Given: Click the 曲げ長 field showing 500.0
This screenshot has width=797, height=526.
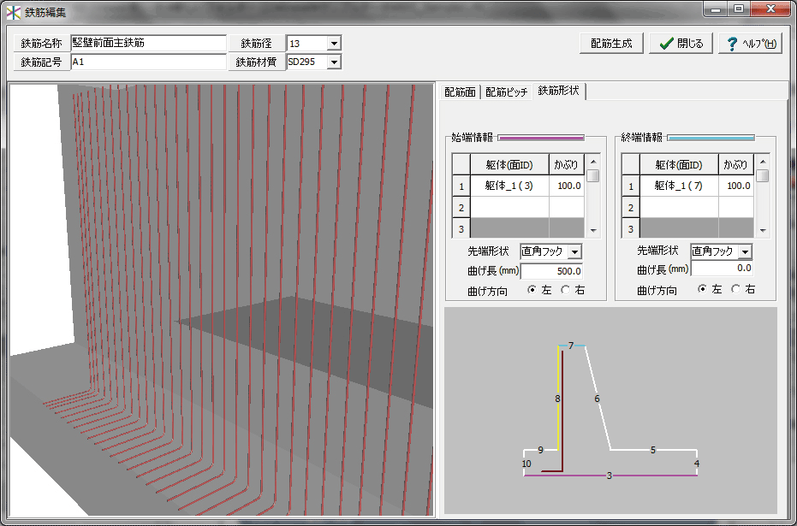Looking at the screenshot, I should pyautogui.click(x=550, y=271).
